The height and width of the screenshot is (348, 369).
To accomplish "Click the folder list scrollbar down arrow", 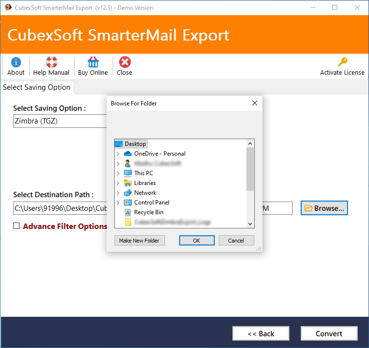I will coord(250,224).
